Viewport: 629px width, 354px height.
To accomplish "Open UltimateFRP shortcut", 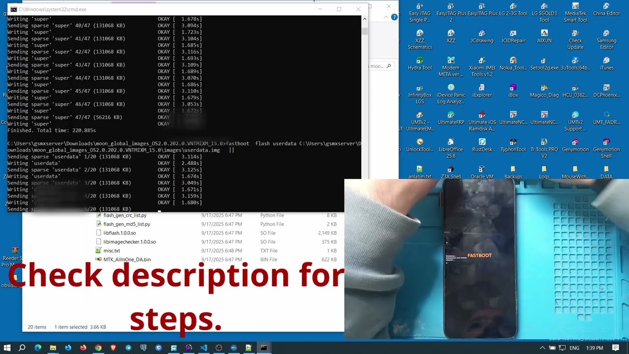I will pyautogui.click(x=451, y=118).
